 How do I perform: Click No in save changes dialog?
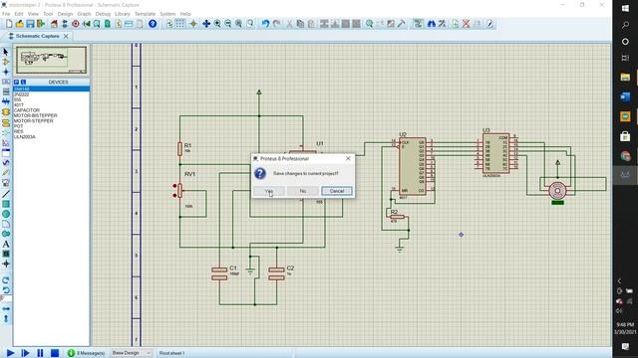pos(303,191)
